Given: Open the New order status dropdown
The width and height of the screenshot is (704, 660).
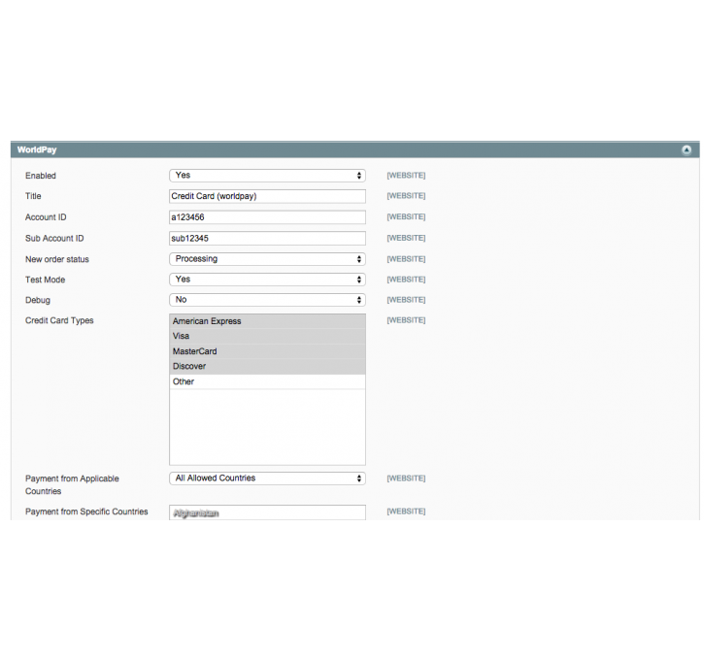Looking at the screenshot, I should [x=268, y=259].
